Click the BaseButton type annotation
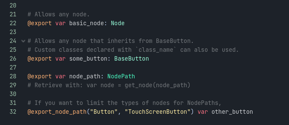This screenshot has height=125, width=289. coord(132,59)
